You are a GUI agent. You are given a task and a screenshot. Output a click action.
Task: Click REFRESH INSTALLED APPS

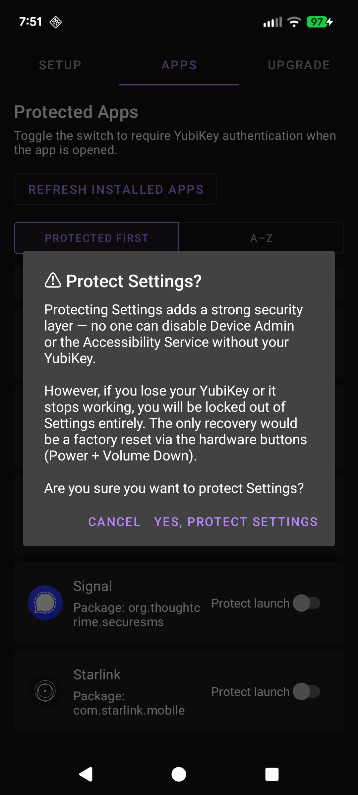tap(116, 189)
